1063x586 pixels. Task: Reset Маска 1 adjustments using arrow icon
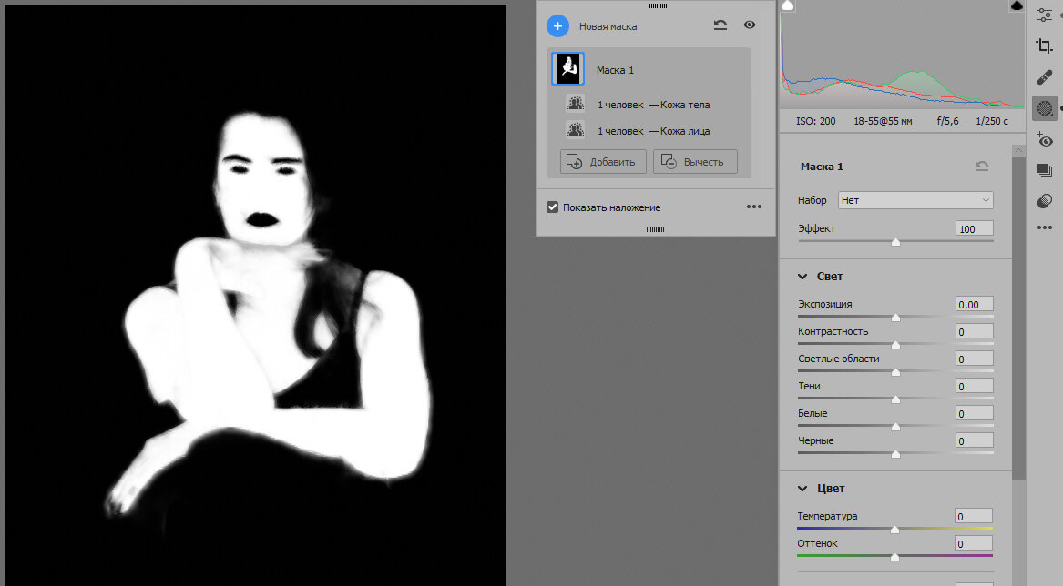(981, 167)
